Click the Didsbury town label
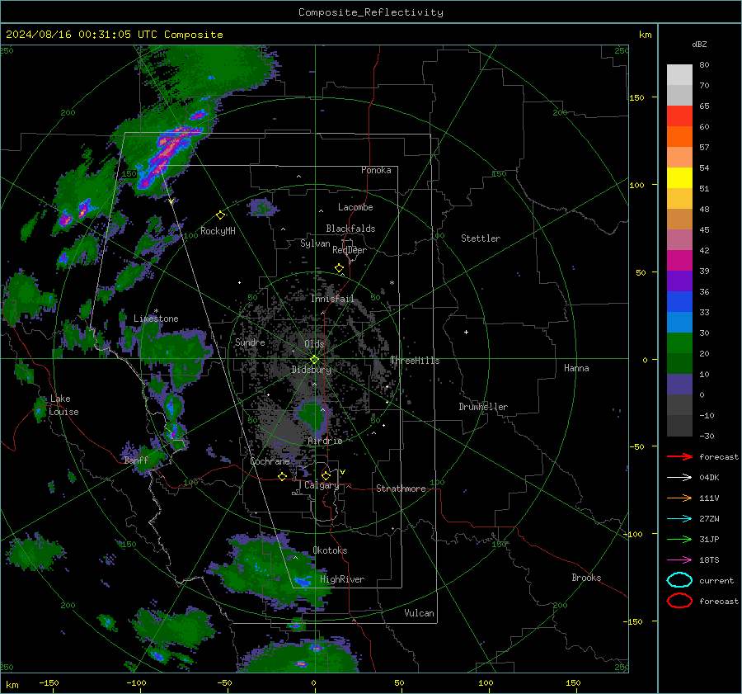Screen dimensions: 742x694 [312, 370]
